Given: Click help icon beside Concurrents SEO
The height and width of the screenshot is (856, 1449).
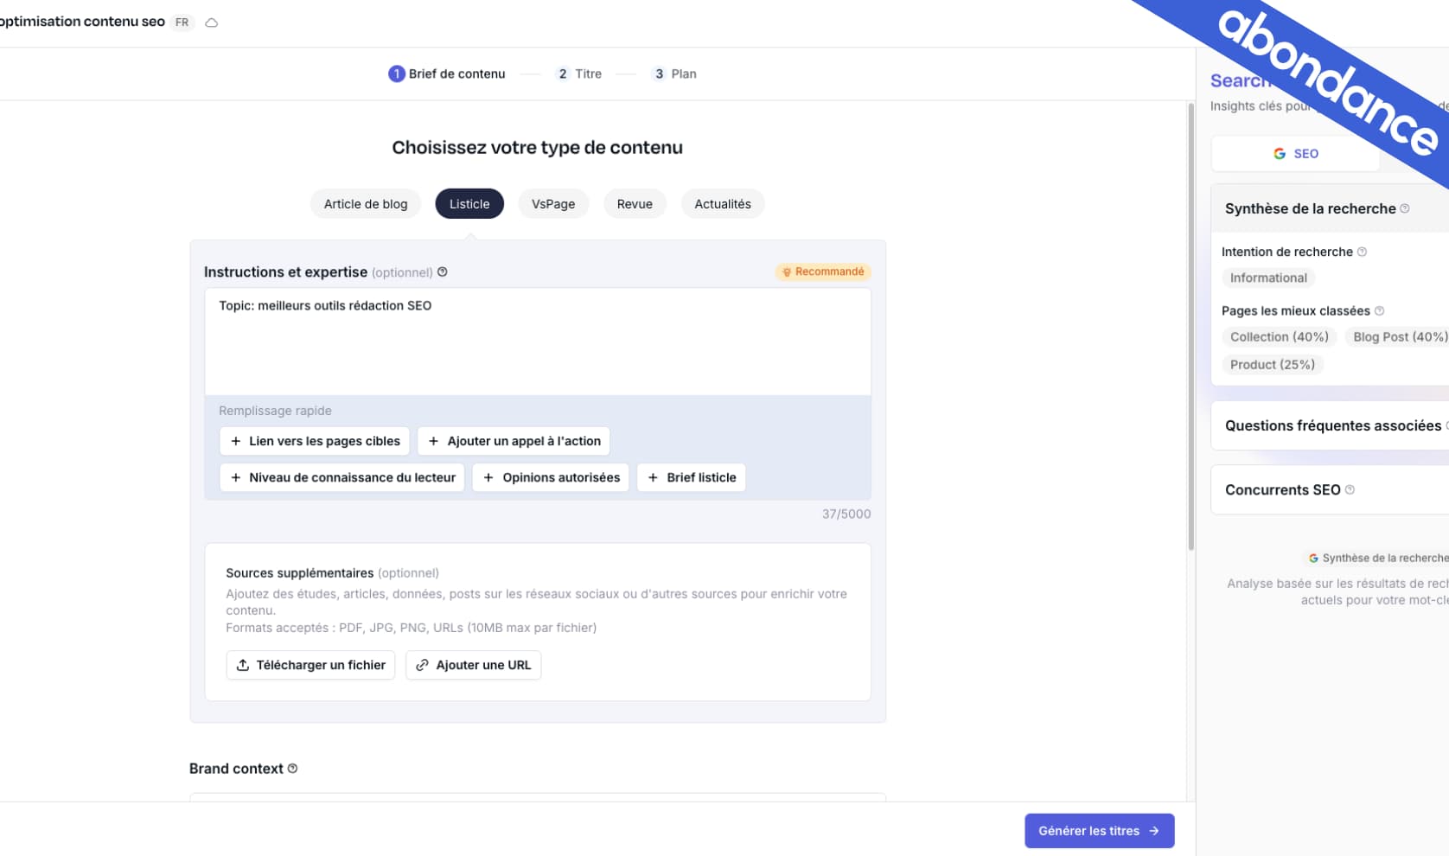Looking at the screenshot, I should point(1349,489).
